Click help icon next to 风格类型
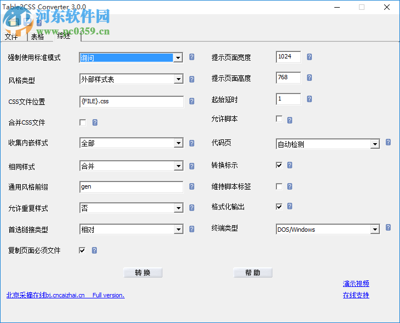This screenshot has height=323, width=400. pos(192,79)
